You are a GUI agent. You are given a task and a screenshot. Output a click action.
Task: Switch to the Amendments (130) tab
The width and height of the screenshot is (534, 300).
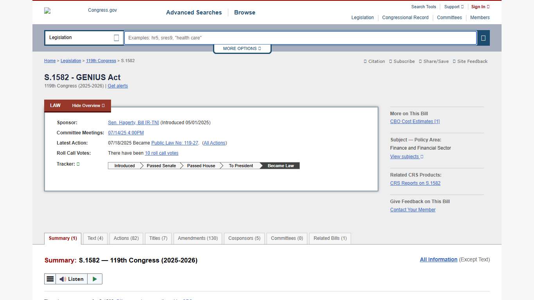[x=197, y=238]
